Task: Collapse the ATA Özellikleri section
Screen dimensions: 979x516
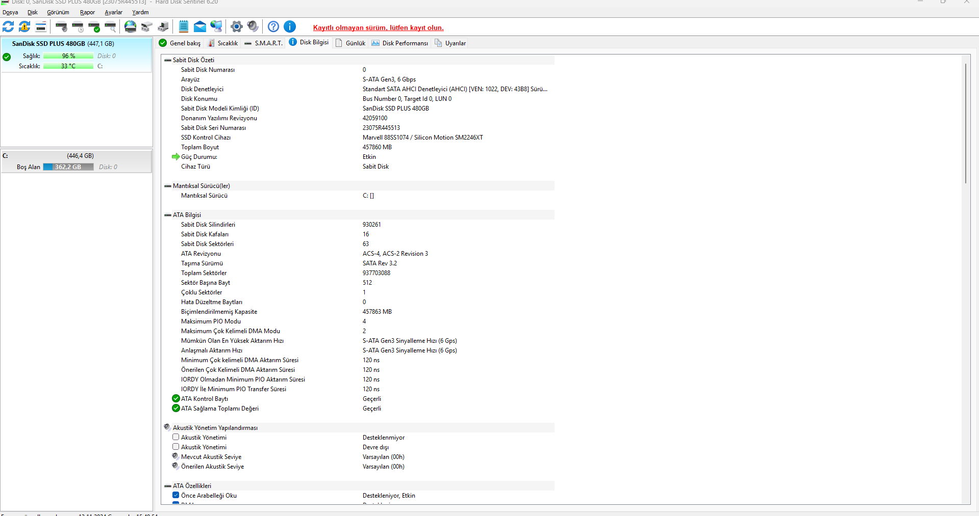Action: tap(167, 486)
